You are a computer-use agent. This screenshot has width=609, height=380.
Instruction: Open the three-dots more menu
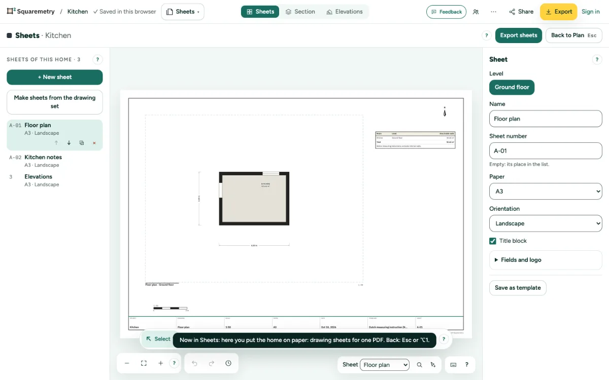[x=493, y=12]
